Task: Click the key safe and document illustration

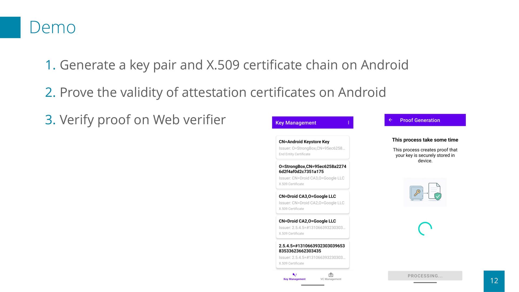Action: pos(425,192)
